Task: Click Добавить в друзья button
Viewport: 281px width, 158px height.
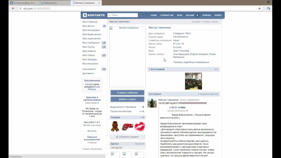Action: pyautogui.click(x=127, y=99)
